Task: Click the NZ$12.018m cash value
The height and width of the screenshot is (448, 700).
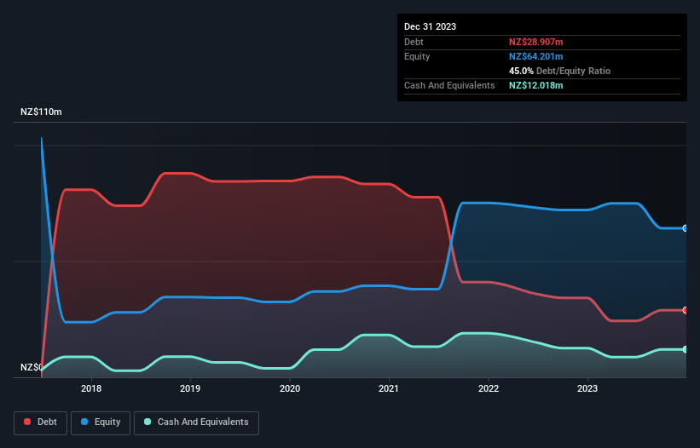Action: [535, 85]
